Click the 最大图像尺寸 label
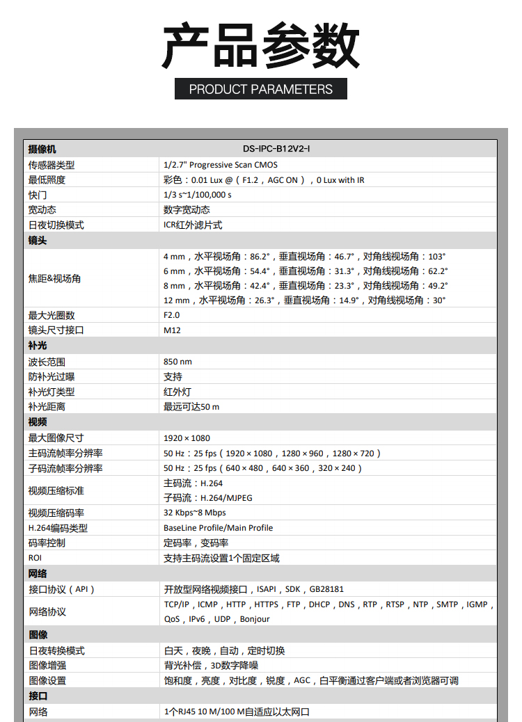The image size is (522, 722). tap(56, 438)
